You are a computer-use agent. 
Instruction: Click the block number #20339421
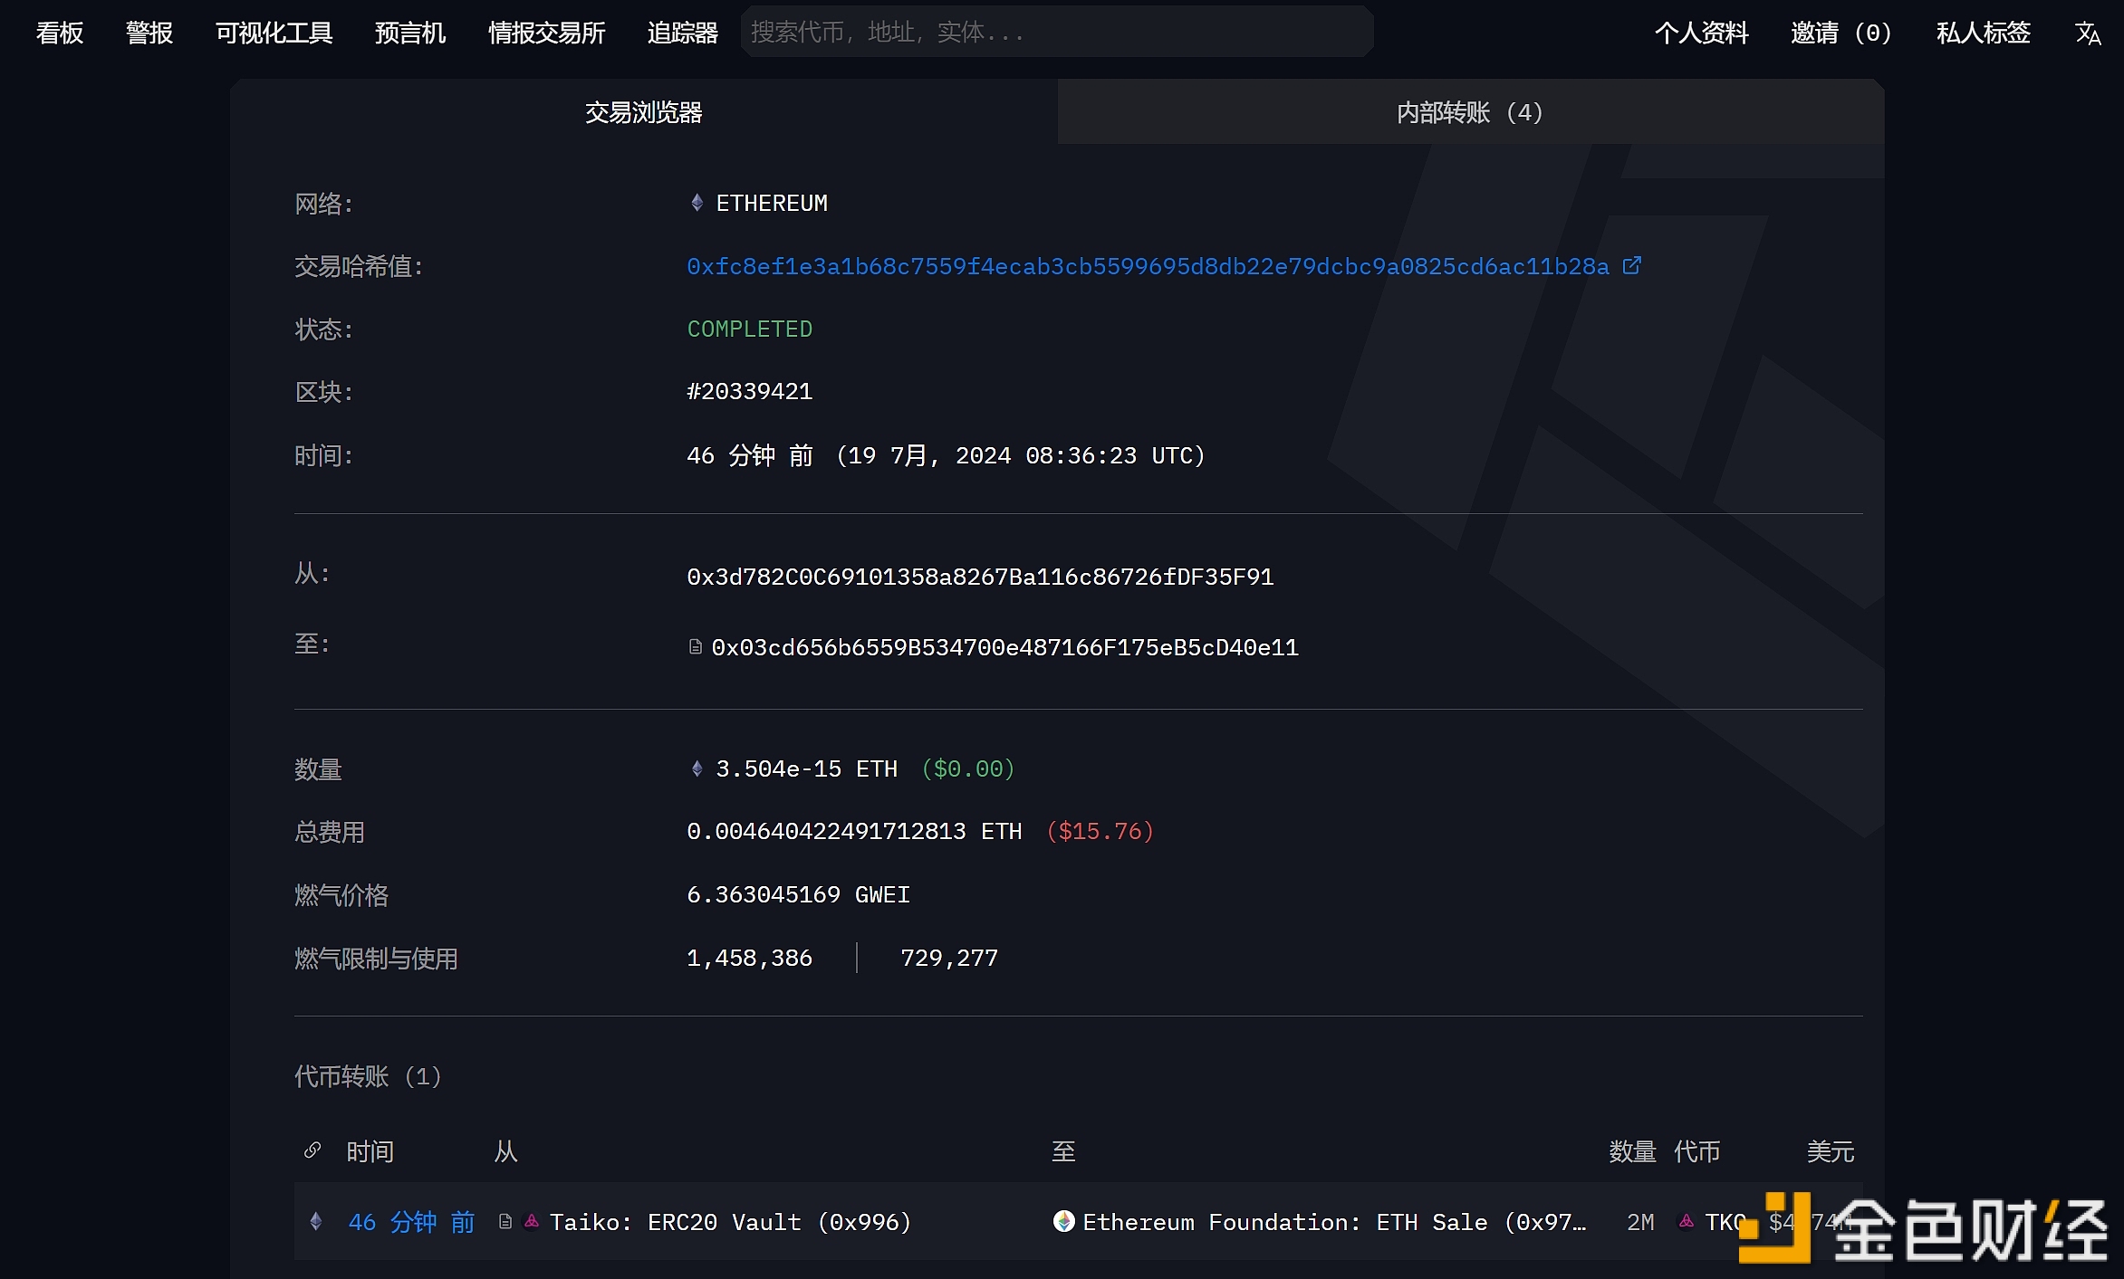pyautogui.click(x=749, y=391)
